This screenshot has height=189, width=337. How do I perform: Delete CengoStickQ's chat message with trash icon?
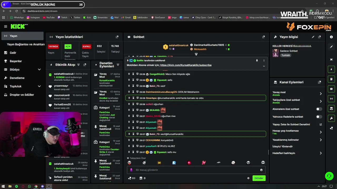tap(129, 74)
